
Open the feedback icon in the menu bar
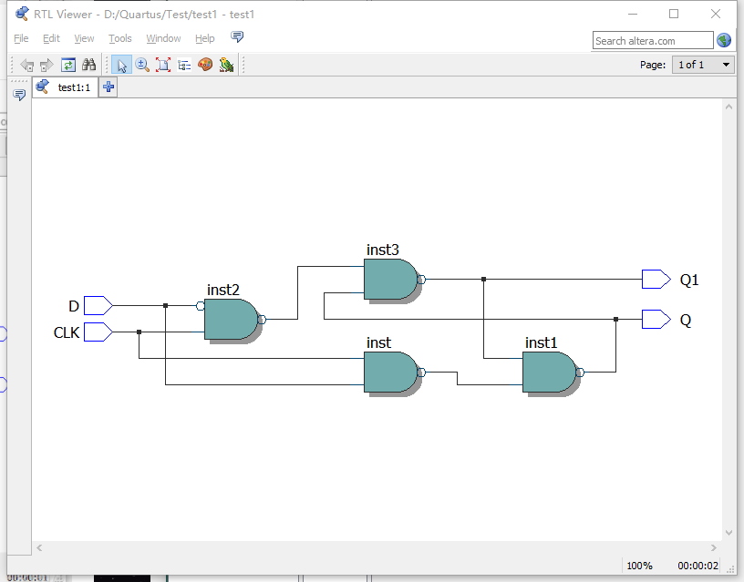237,36
